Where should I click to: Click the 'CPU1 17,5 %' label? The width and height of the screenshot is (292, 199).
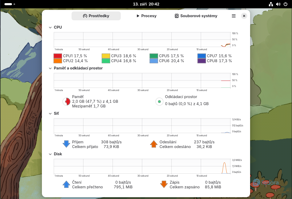(75, 56)
